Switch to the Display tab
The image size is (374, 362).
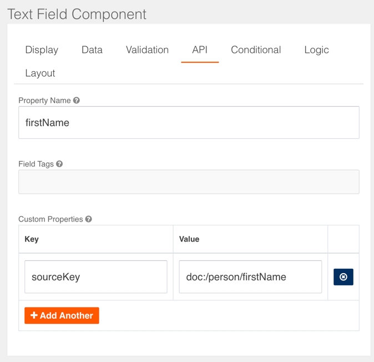[42, 50]
